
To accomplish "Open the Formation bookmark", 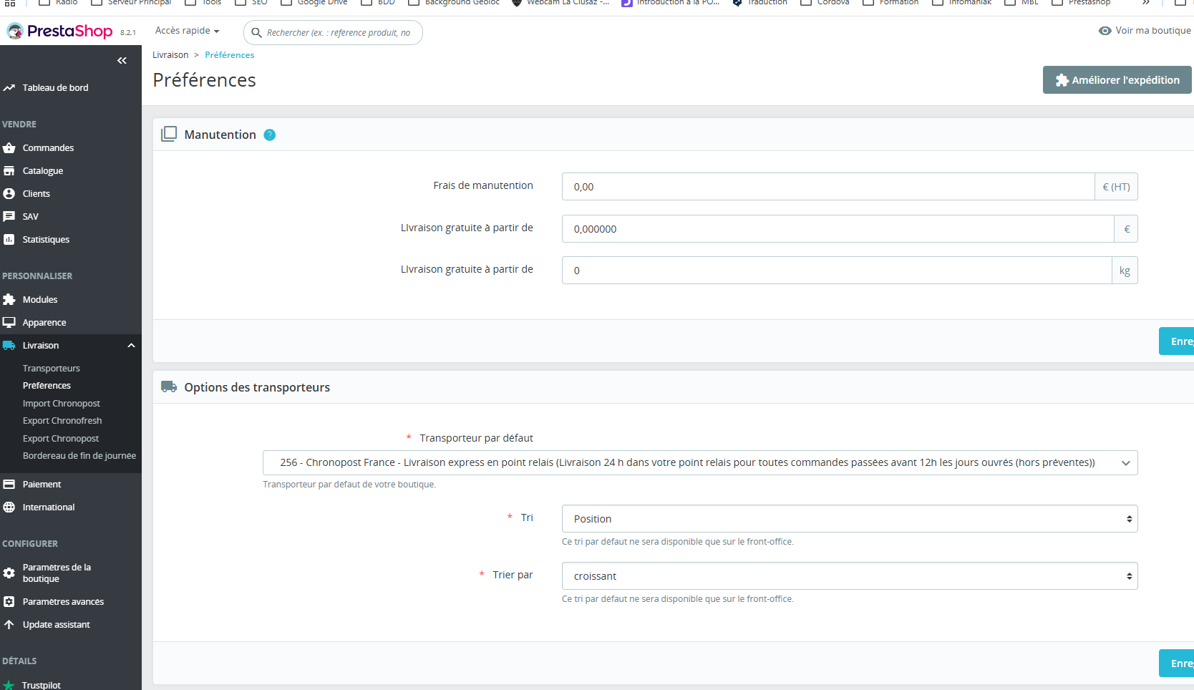I will [x=890, y=3].
